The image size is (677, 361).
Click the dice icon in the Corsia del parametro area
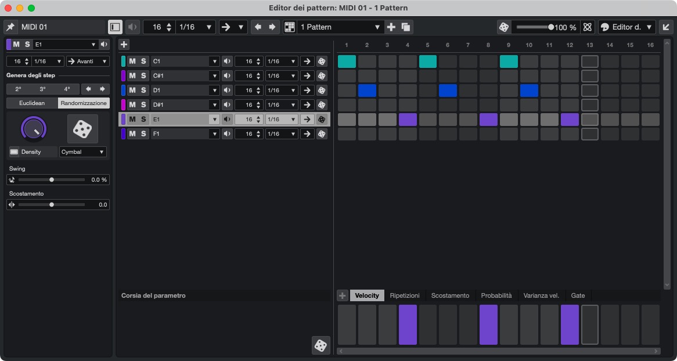coord(321,346)
